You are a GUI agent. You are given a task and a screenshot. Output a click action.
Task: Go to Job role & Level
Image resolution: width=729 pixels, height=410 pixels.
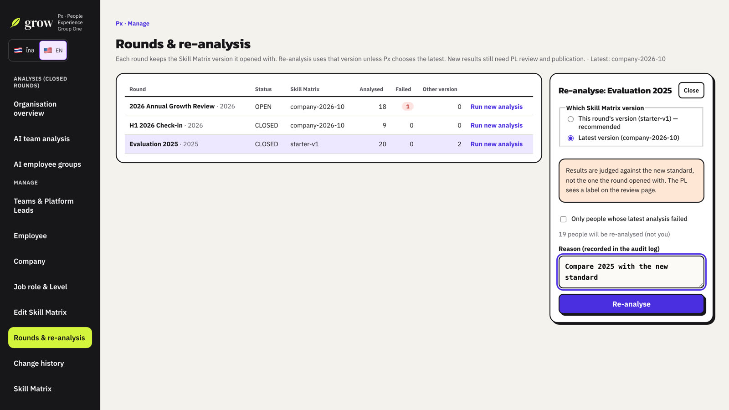[50, 287]
